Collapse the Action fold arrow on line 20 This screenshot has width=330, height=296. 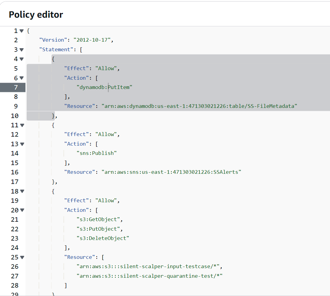coord(22,210)
